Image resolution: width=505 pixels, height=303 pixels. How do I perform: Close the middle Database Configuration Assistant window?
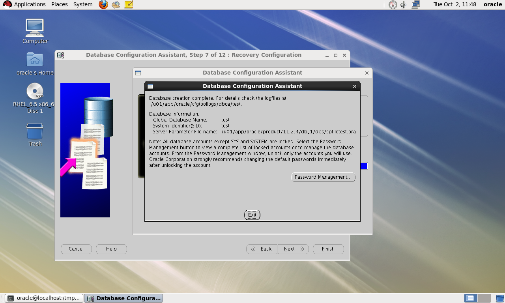(x=367, y=73)
